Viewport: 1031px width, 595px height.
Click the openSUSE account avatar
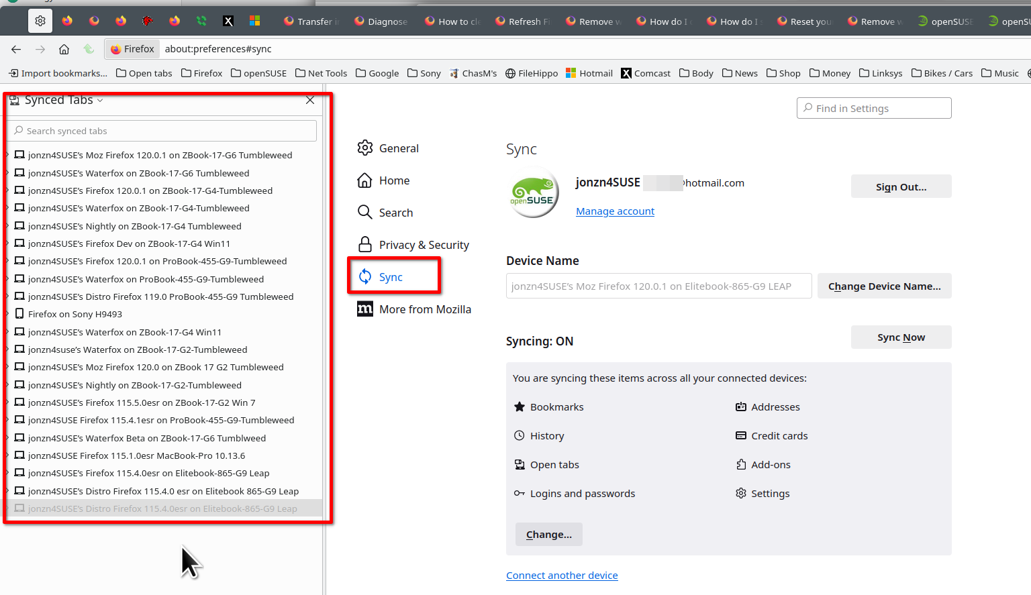(x=534, y=193)
